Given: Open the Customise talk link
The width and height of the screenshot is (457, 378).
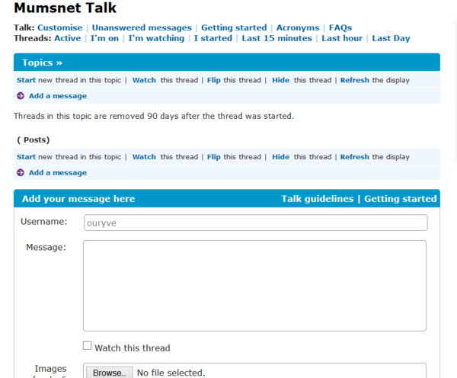Looking at the screenshot, I should click(x=60, y=27).
